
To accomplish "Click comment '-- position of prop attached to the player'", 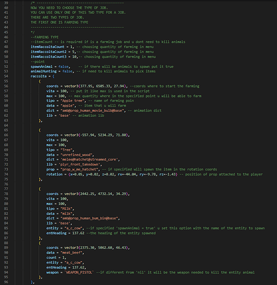I will point(221,174).
